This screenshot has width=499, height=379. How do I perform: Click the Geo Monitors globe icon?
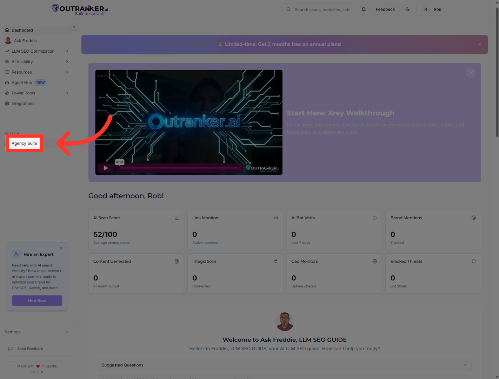pyautogui.click(x=375, y=261)
